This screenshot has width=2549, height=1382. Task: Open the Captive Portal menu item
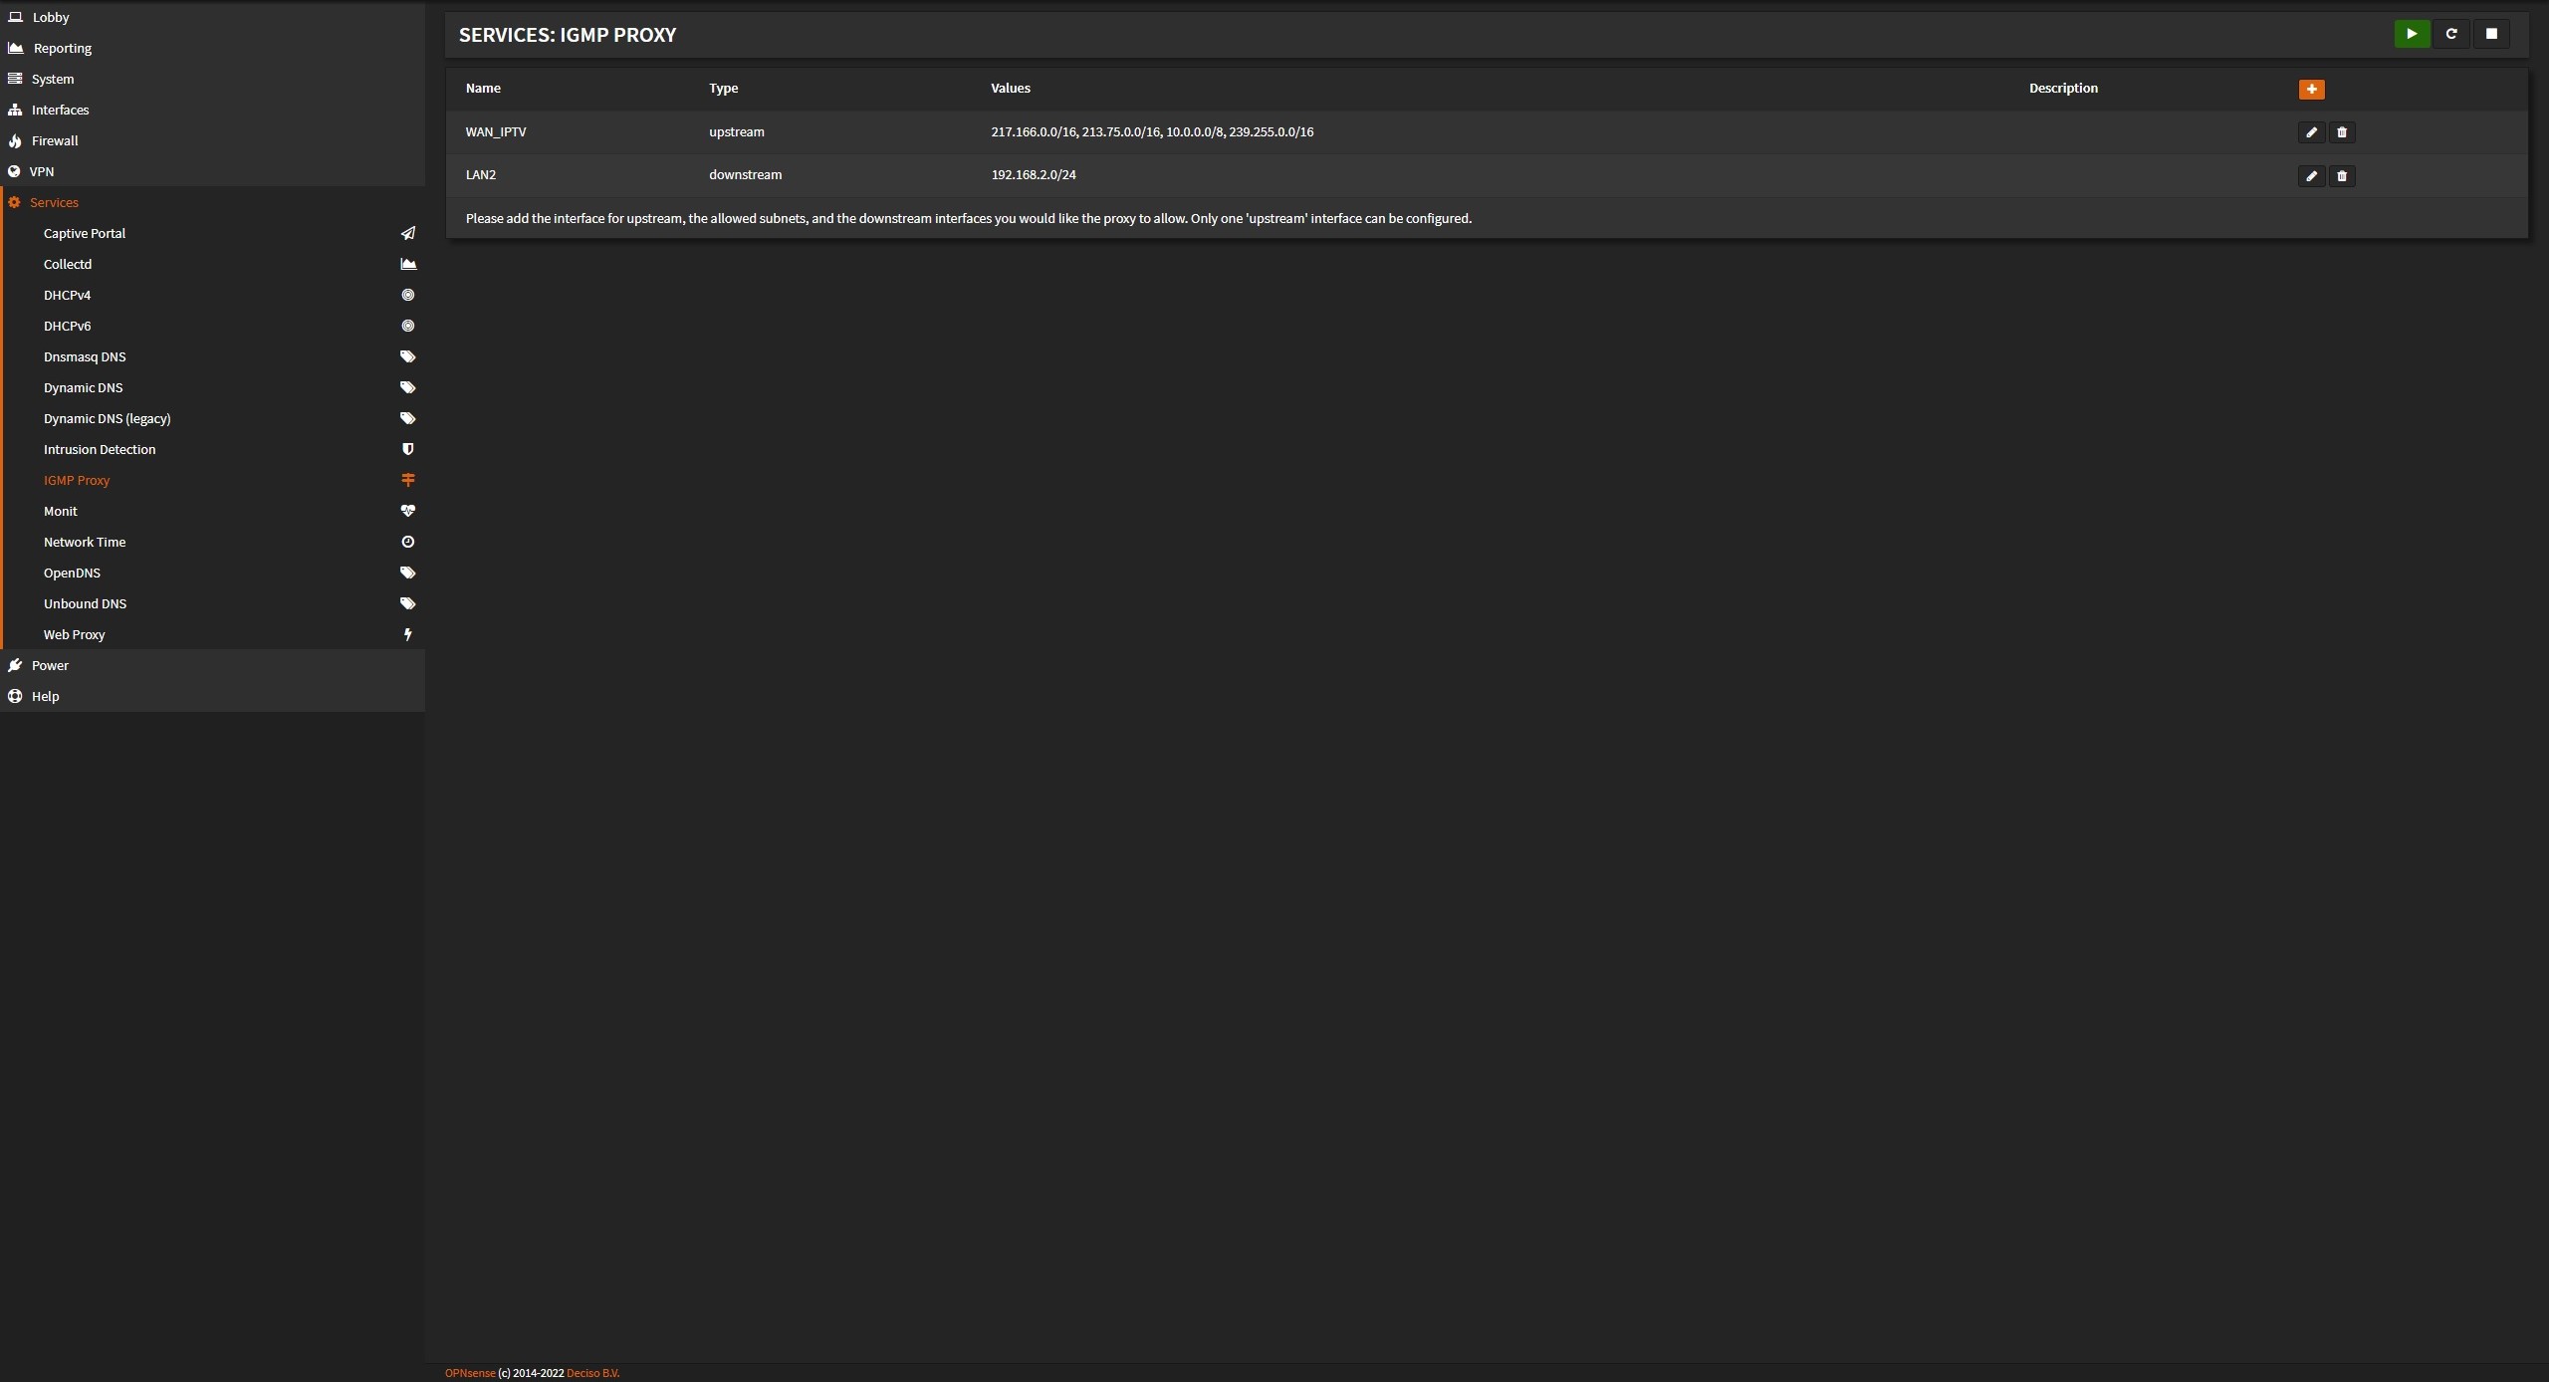point(85,233)
